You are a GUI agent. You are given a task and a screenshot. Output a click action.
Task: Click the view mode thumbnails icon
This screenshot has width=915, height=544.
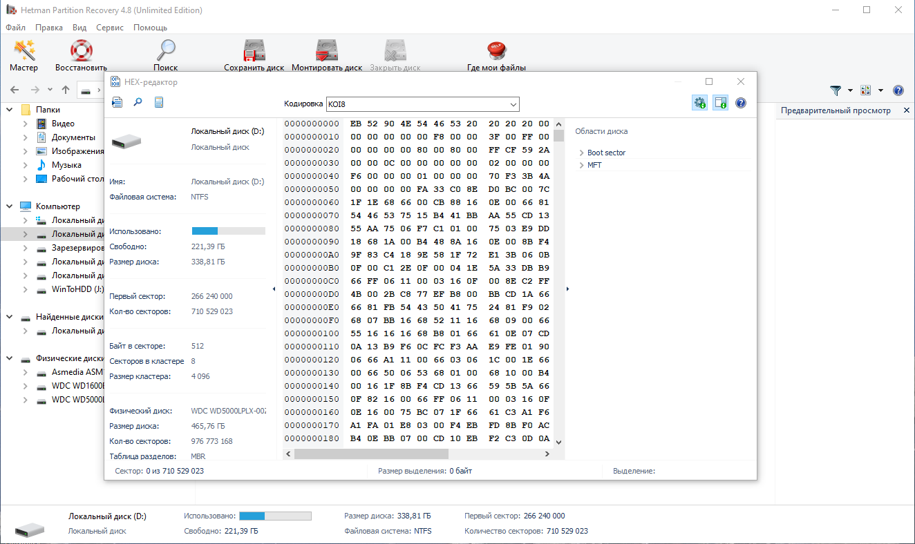[x=866, y=90]
